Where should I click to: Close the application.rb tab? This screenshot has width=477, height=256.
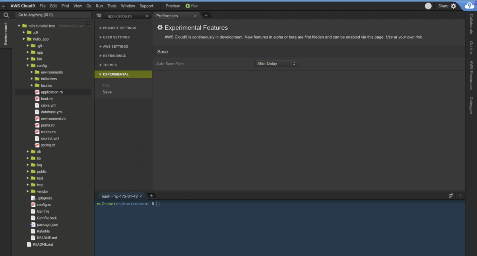[147, 16]
